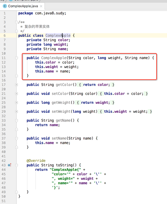Screen dimensions: 167x204
Task: Collapse the ComplexApple constructor at line 11
Action: point(16,58)
